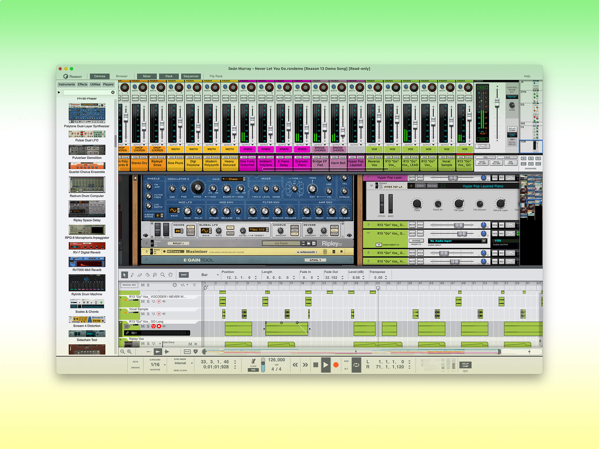The width and height of the screenshot is (599, 449).
Task: Click the Fast Forward button in transport
Action: (305, 365)
